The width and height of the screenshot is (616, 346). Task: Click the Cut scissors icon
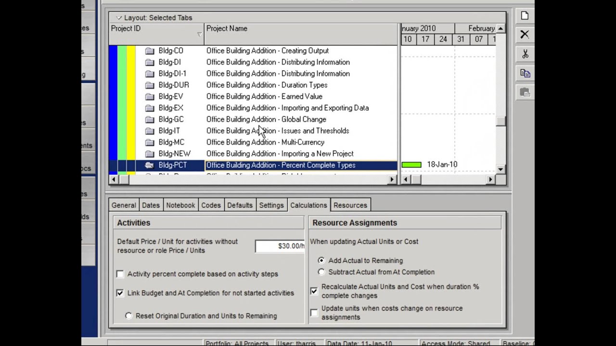(525, 54)
